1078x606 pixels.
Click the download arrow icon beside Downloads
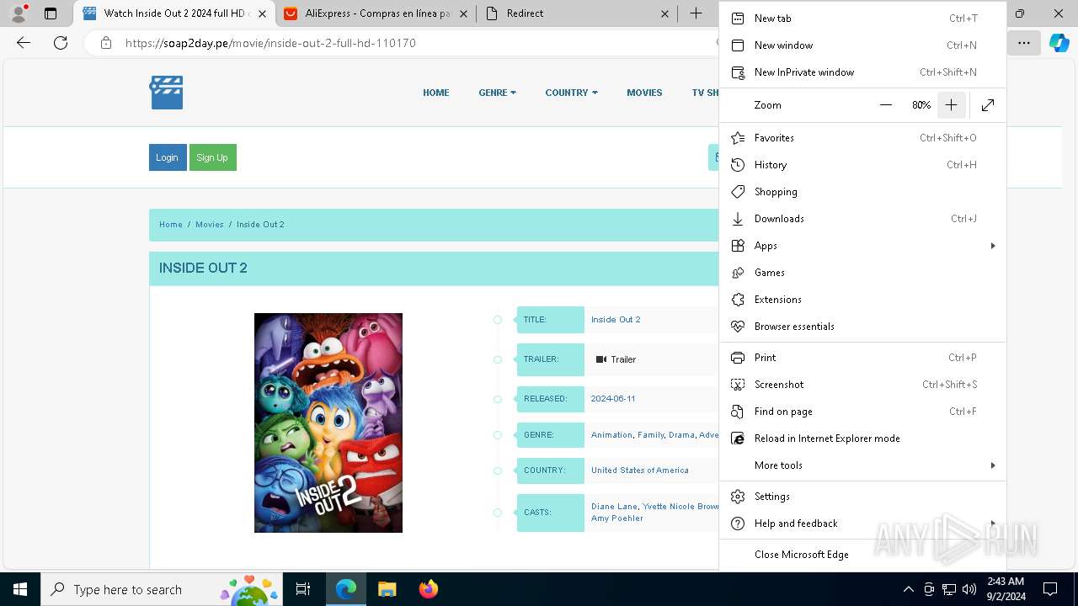tap(738, 219)
